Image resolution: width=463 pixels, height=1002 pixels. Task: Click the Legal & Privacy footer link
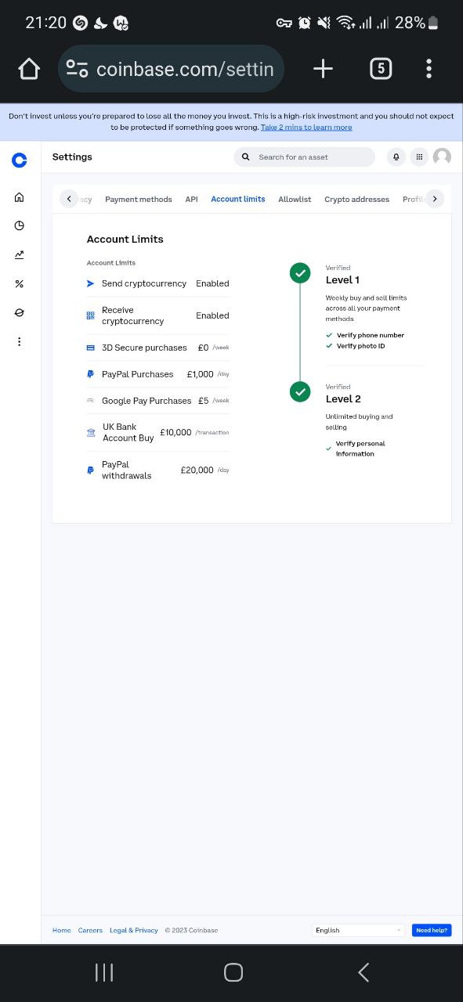134,930
